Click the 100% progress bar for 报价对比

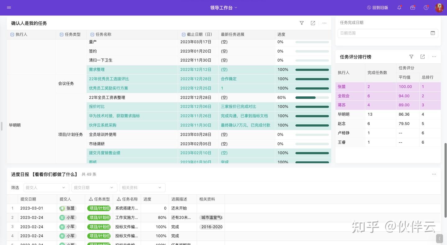312,107
